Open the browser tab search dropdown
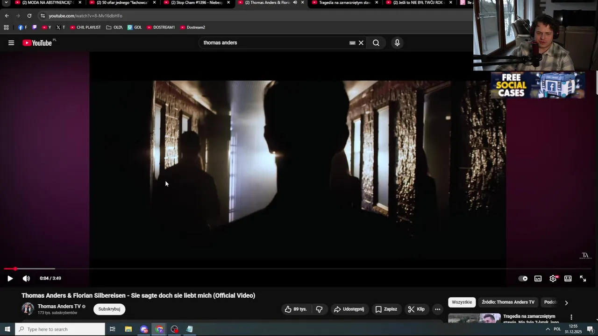Image resolution: width=598 pixels, height=336 pixels. (6, 2)
